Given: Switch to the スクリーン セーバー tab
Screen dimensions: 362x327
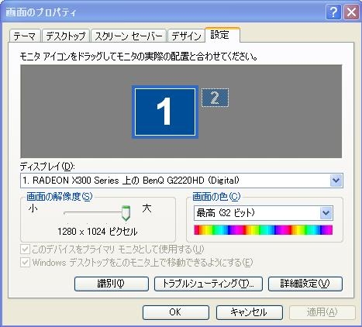Looking at the screenshot, I should [129, 36].
